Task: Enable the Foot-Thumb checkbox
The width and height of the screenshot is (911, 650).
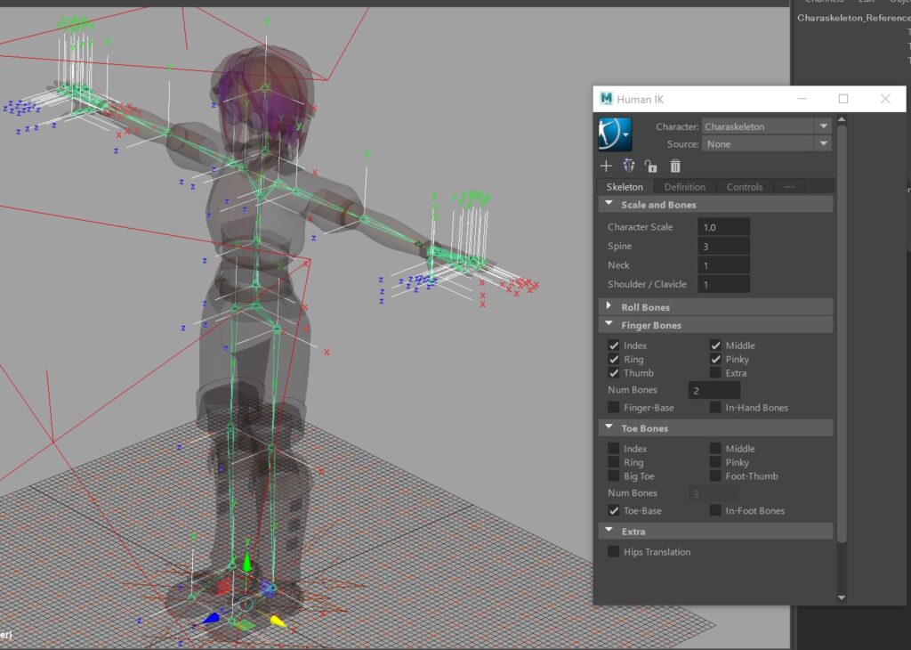Action: [x=715, y=476]
